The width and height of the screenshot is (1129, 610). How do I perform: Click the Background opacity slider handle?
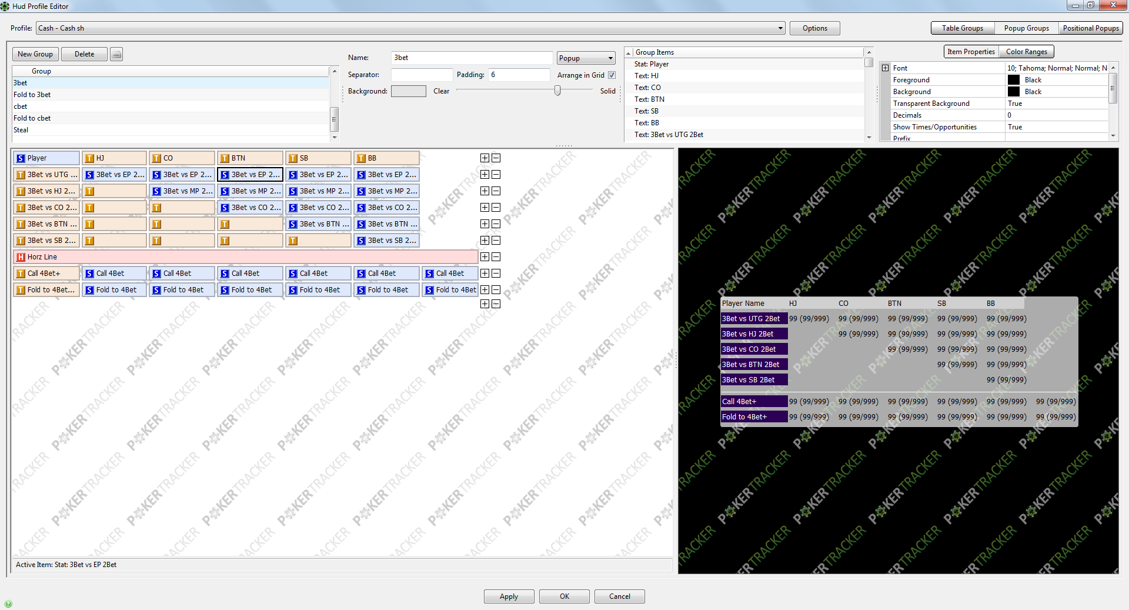click(557, 91)
